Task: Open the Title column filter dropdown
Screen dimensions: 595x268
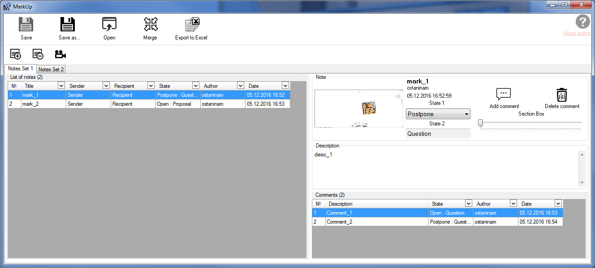Action: coord(61,85)
